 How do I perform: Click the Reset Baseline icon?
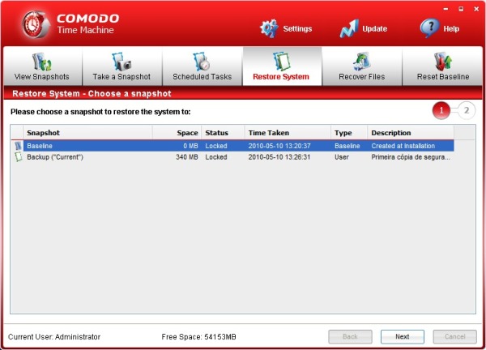pos(443,62)
